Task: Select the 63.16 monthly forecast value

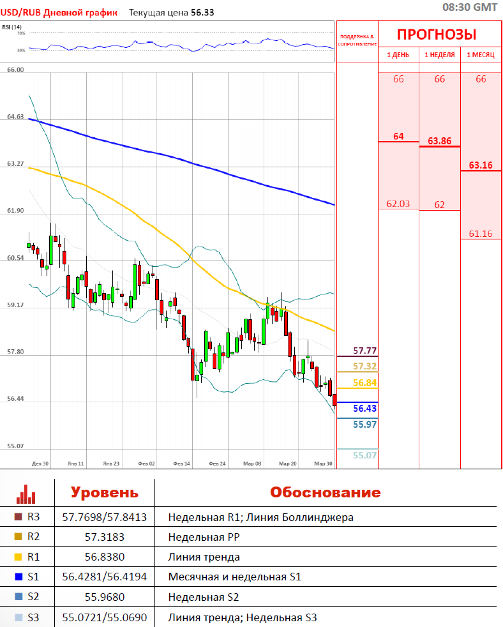Action: [481, 165]
